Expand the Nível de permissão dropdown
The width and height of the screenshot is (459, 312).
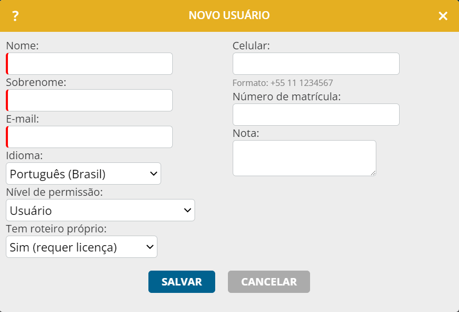point(100,210)
